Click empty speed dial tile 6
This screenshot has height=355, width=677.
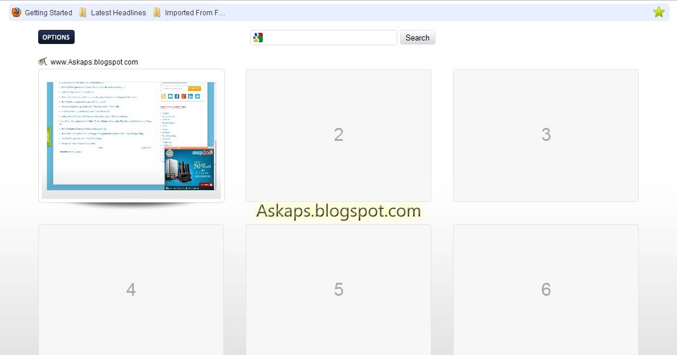pos(545,289)
